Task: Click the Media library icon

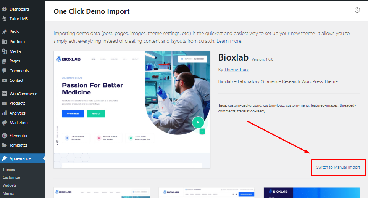Action: point(4,51)
